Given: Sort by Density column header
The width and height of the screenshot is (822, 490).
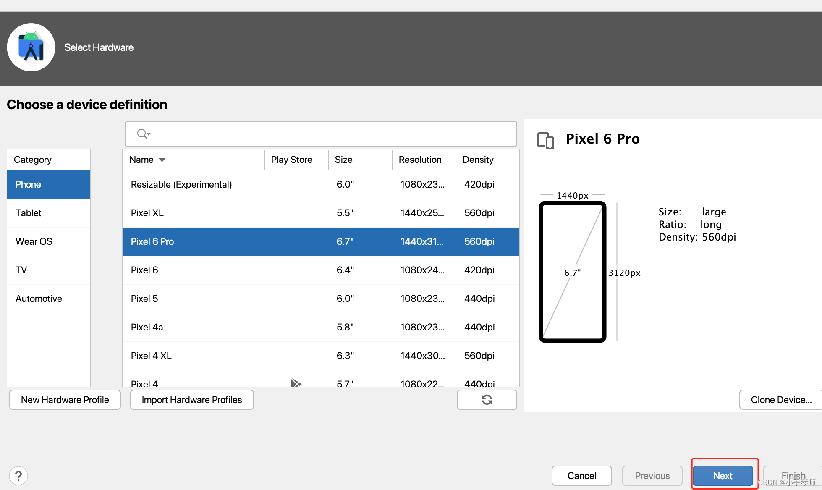Looking at the screenshot, I should point(487,160).
